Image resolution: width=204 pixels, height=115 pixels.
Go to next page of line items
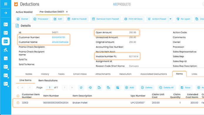pyautogui.click(x=65, y=88)
